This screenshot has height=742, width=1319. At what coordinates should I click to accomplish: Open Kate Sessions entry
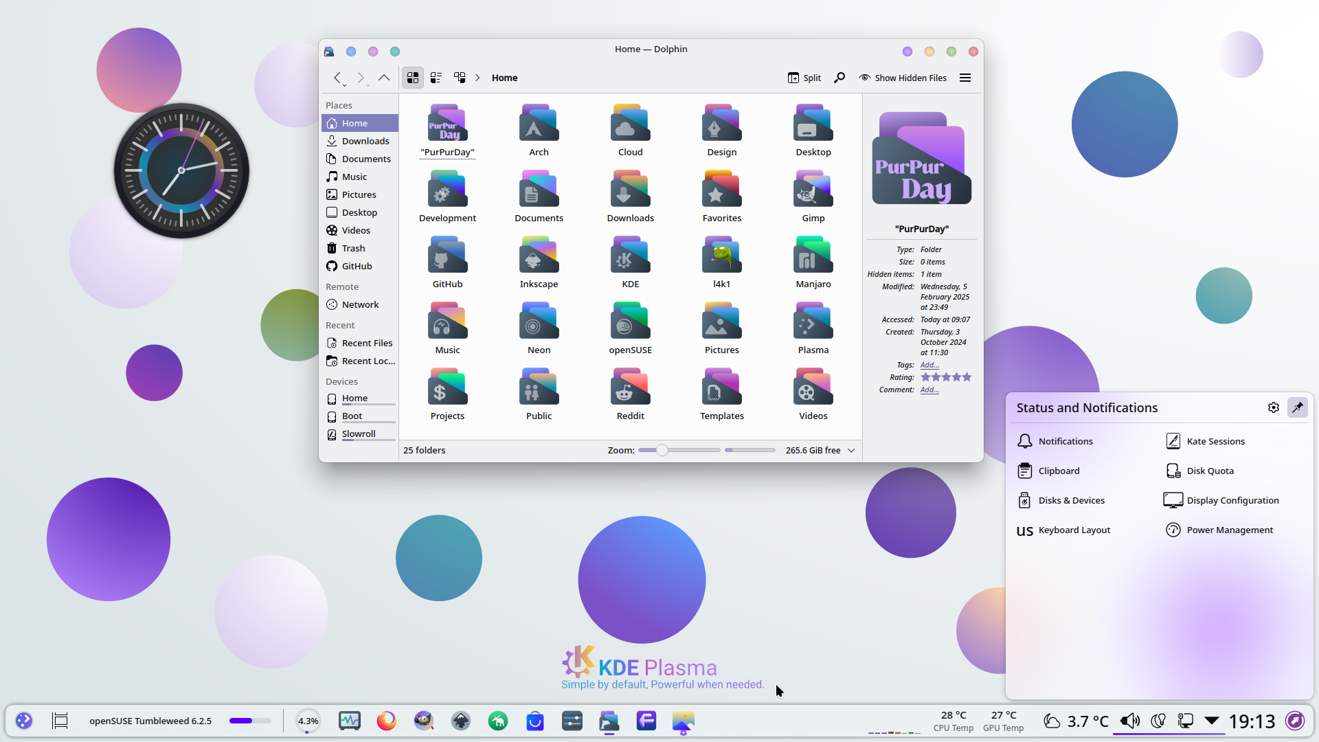1205,441
